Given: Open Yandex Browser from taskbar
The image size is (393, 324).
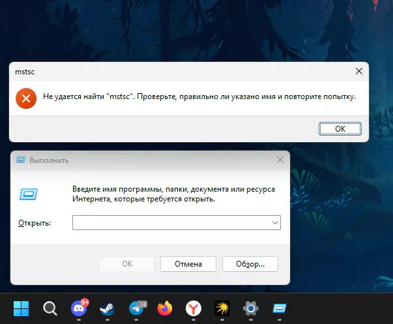Looking at the screenshot, I should (194, 308).
